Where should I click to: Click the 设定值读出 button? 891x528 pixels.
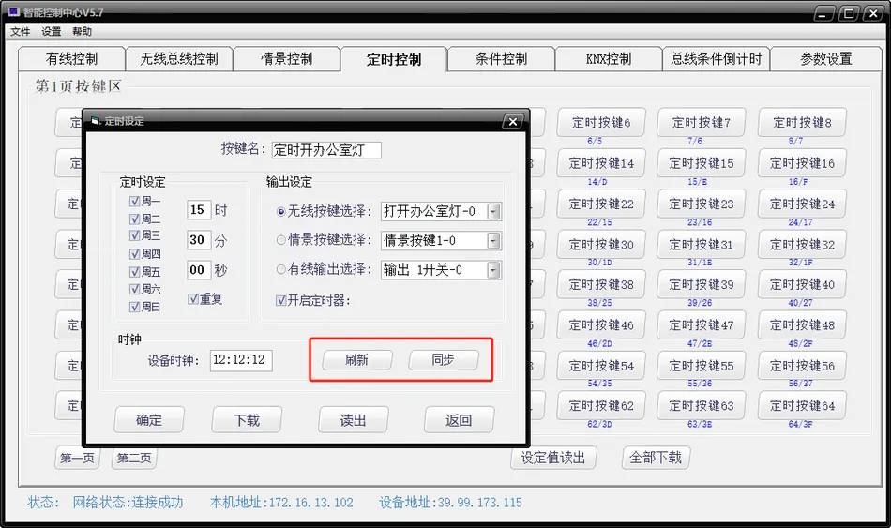553,458
